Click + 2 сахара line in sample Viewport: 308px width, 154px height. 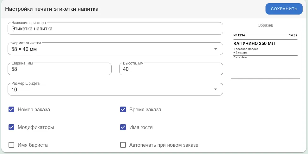coord(240,52)
